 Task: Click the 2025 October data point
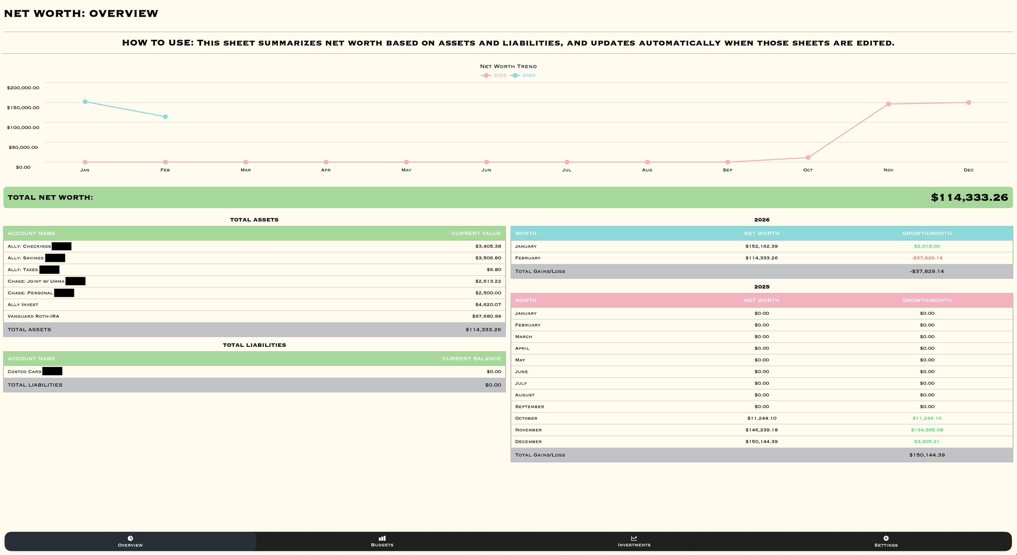tap(808, 158)
